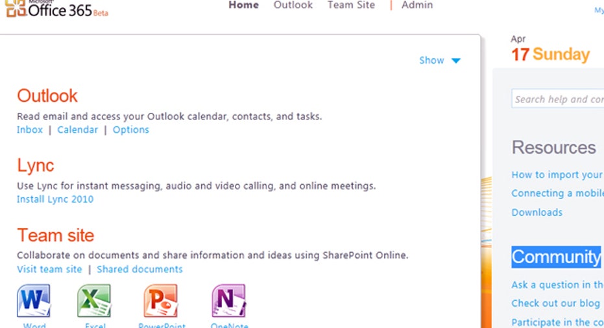Expand the Show dropdown arrow

455,61
